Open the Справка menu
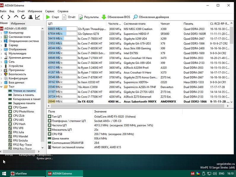Viewport: 236px width, 177px height. (63, 11)
